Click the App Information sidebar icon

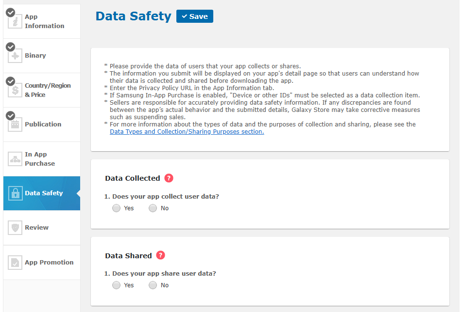(15, 21)
